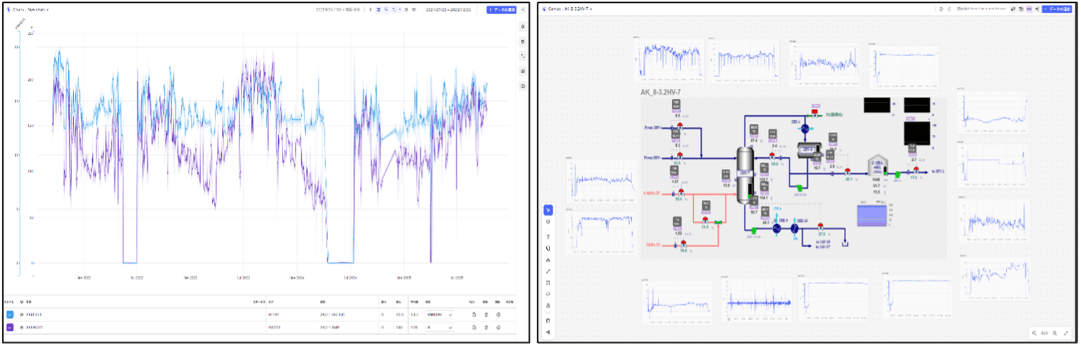
Task: Select the blue tank level graphic in diagram
Action: [x=872, y=216]
